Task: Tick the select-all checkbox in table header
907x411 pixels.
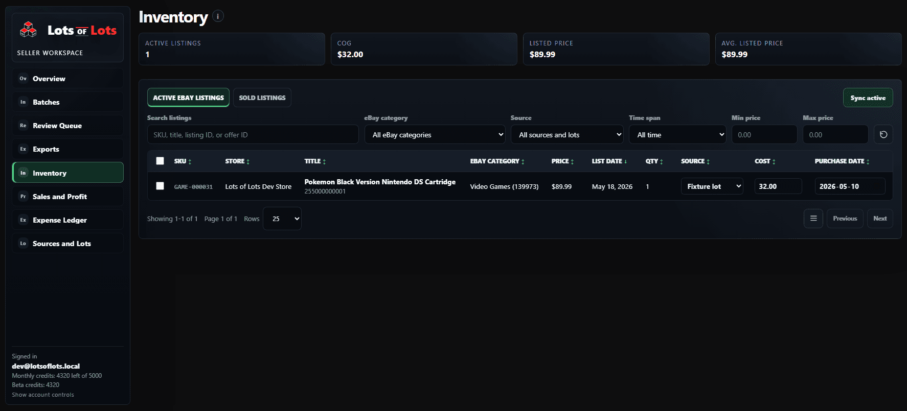Action: (160, 161)
